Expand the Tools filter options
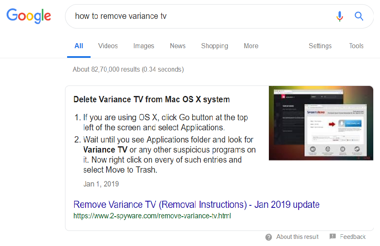The width and height of the screenshot is (380, 246). [356, 46]
